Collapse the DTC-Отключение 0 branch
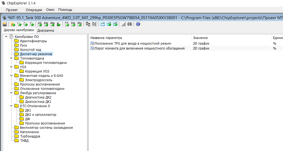This screenshot has width=283, height=151. pos(11,106)
